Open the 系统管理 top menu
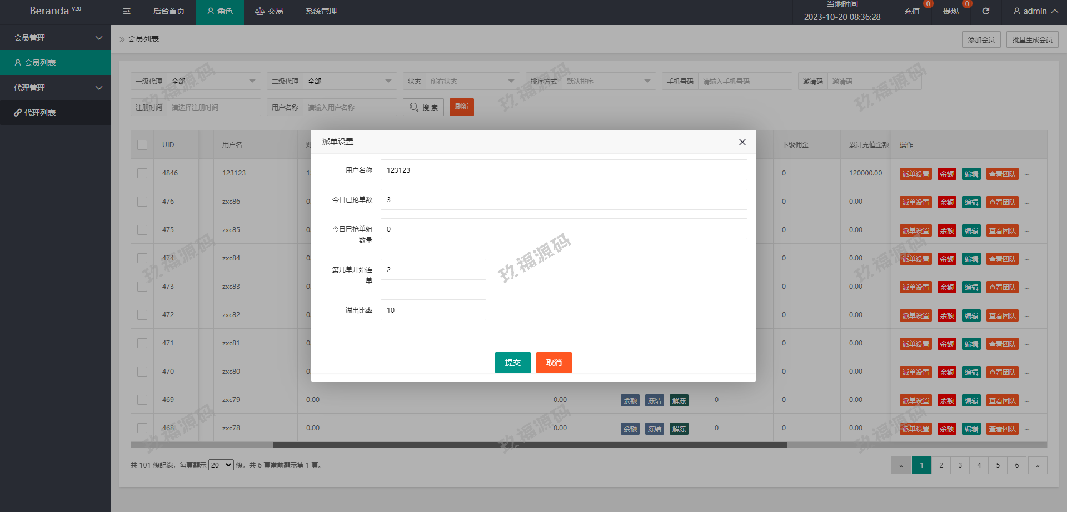 pyautogui.click(x=321, y=11)
